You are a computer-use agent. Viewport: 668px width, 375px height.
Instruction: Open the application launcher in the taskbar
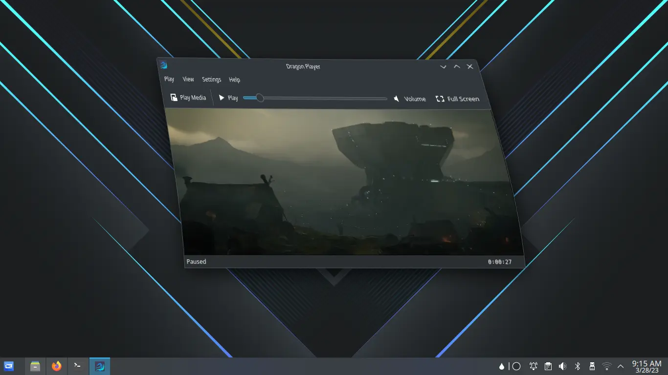tap(9, 366)
